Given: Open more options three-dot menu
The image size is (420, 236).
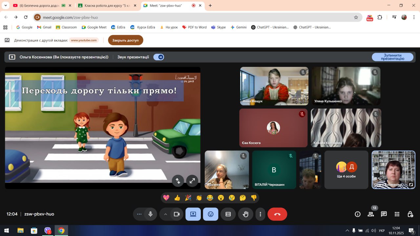Looking at the screenshot, I should pyautogui.click(x=260, y=214).
